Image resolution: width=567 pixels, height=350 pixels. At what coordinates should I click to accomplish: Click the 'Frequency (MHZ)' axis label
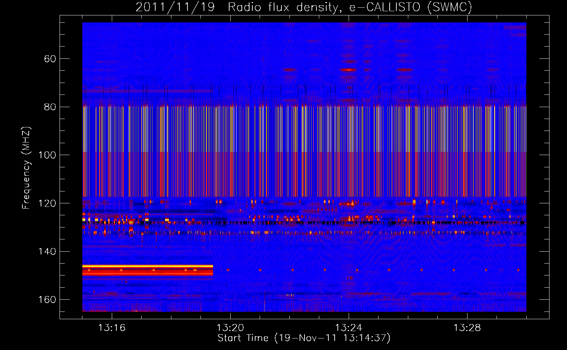coord(26,168)
